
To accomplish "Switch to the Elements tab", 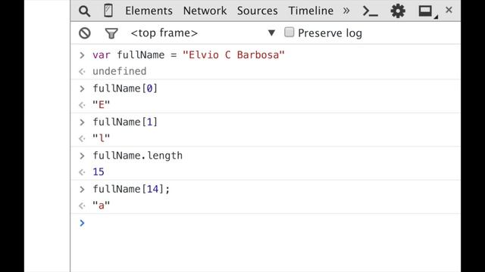I will point(149,11).
